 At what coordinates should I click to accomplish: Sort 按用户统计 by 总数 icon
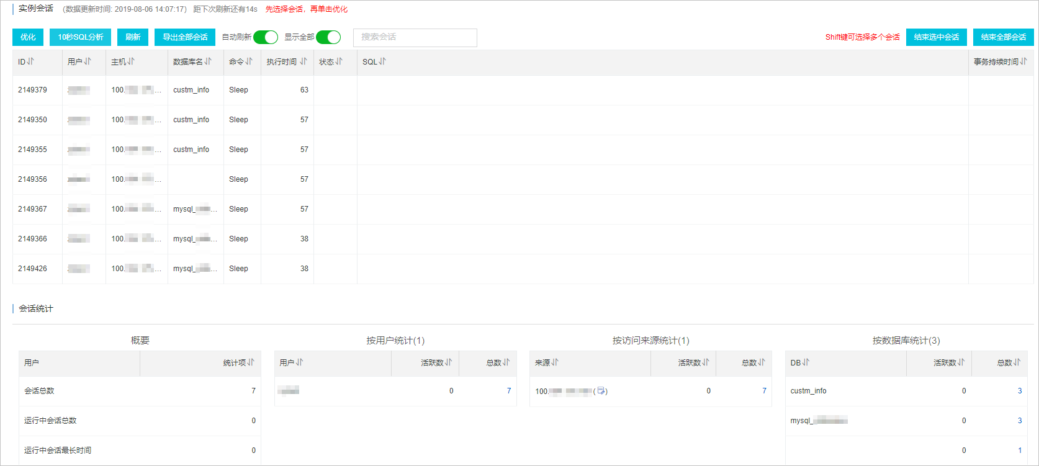pyautogui.click(x=506, y=362)
